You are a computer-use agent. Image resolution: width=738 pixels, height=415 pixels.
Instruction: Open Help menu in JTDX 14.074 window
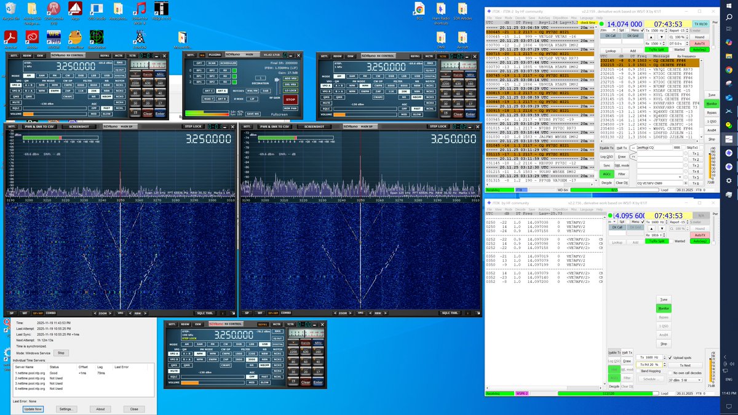point(598,18)
